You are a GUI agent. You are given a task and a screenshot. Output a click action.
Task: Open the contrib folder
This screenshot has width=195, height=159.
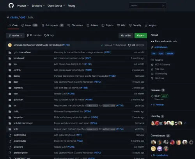pyautogui.click(x=17, y=70)
